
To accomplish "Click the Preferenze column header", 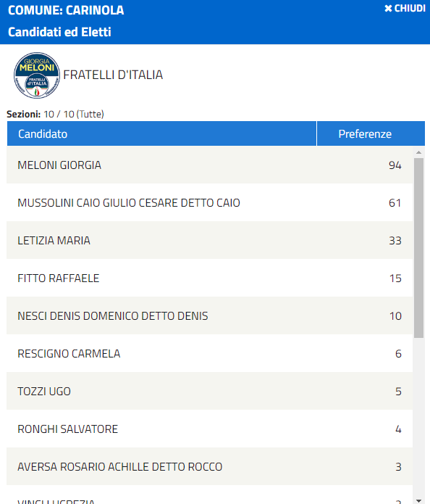I will [371, 133].
